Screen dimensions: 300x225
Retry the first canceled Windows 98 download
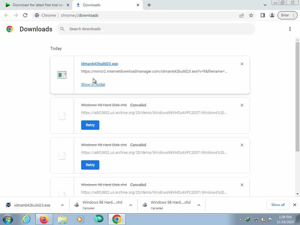click(x=90, y=125)
